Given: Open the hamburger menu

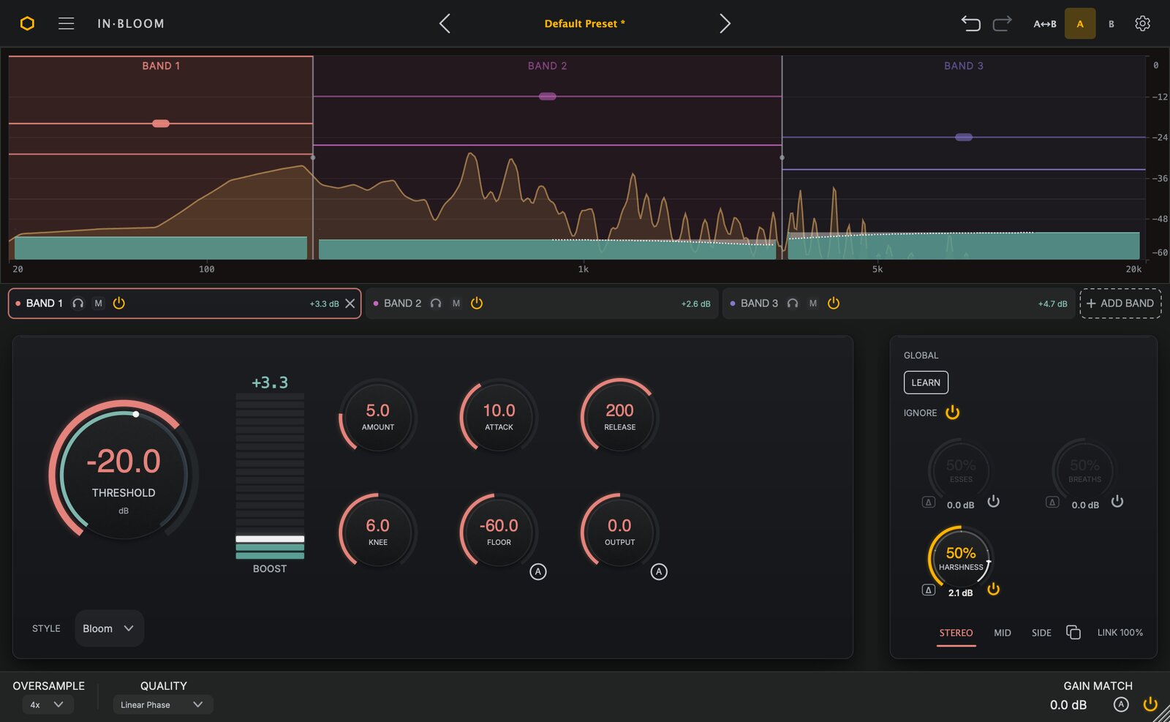Looking at the screenshot, I should [67, 23].
